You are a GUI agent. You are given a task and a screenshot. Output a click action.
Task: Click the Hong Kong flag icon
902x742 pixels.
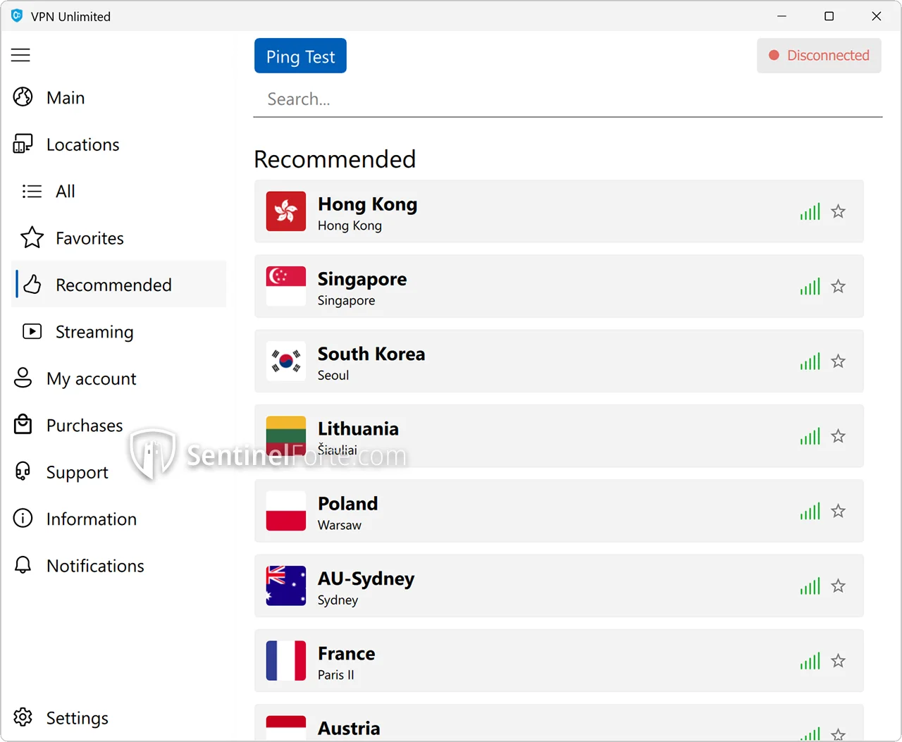coord(286,211)
